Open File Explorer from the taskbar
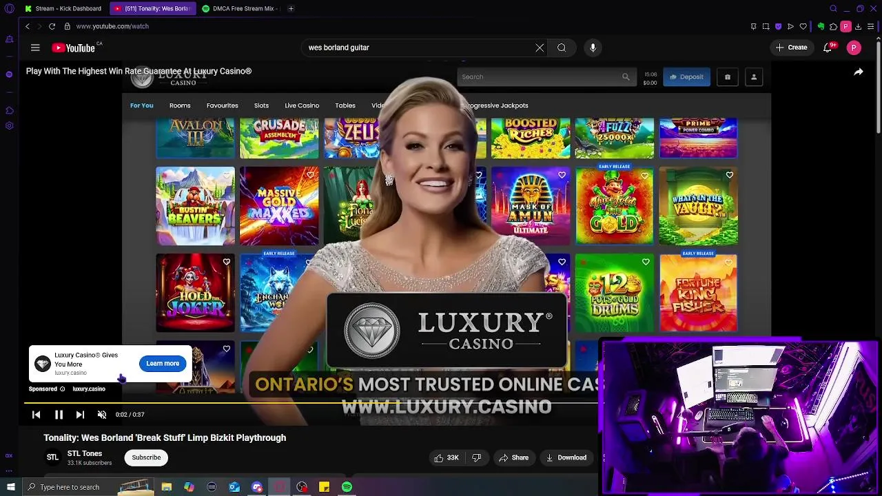The image size is (882, 496). tap(166, 487)
